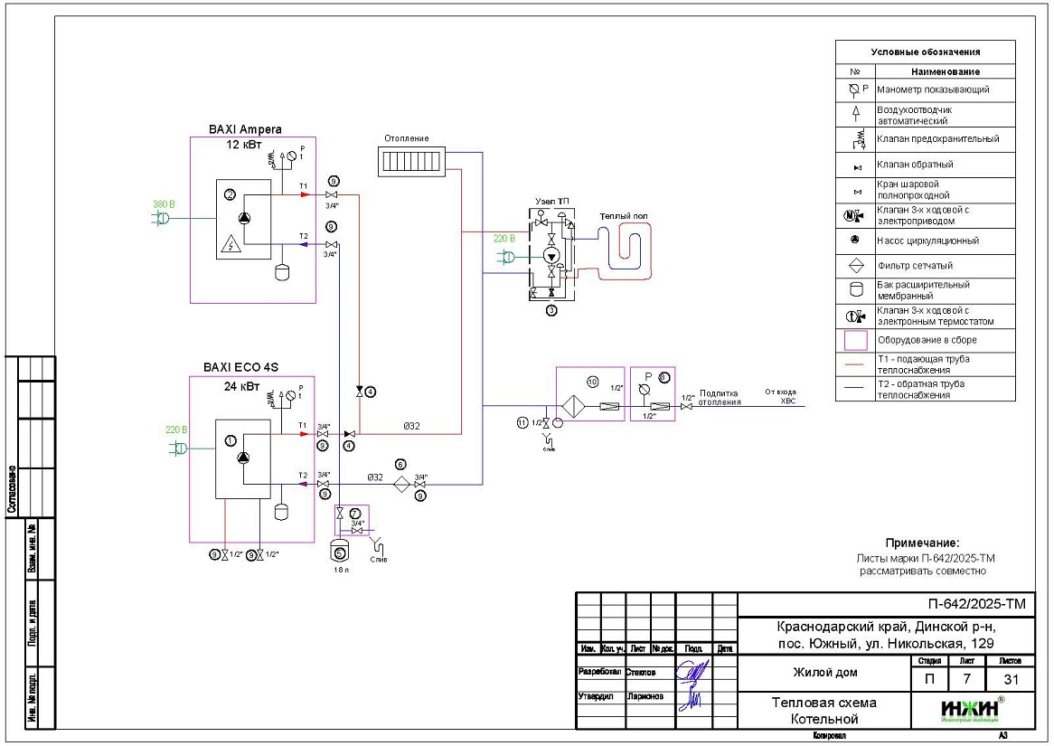
Task: Click the pump symbol inside BAXI Ampera boiler
Action: pyautogui.click(x=243, y=218)
